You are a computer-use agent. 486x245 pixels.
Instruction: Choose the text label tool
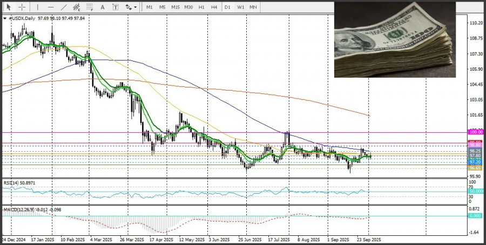pos(116,7)
